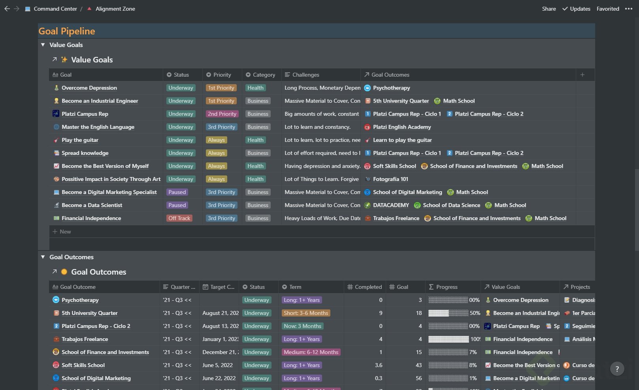Screen dimensions: 639x390
Task: Click the 2nd Priority tag
Action: pos(222,114)
